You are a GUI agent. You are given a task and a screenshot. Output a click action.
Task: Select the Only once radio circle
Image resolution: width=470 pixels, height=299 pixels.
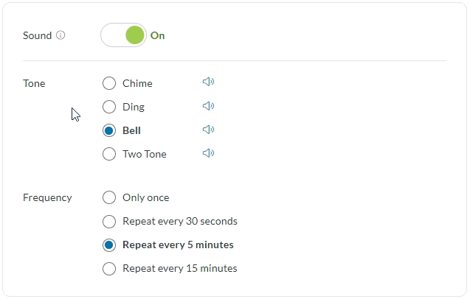[x=109, y=197]
